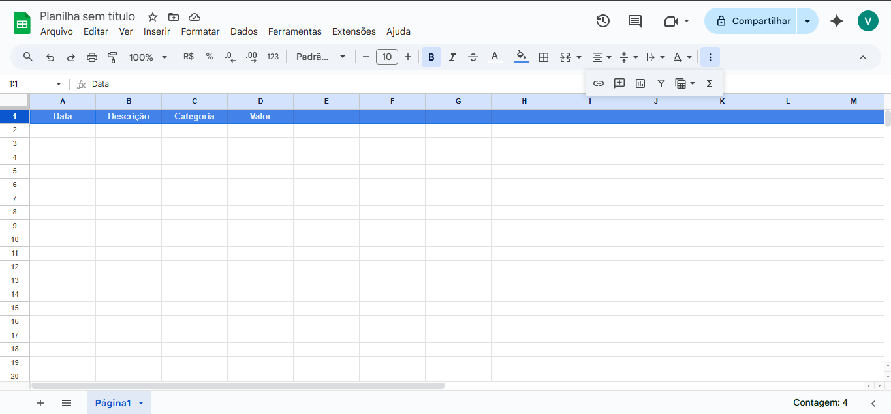This screenshot has height=414, width=891.
Task: Toggle strikethrough formatting
Action: point(473,57)
